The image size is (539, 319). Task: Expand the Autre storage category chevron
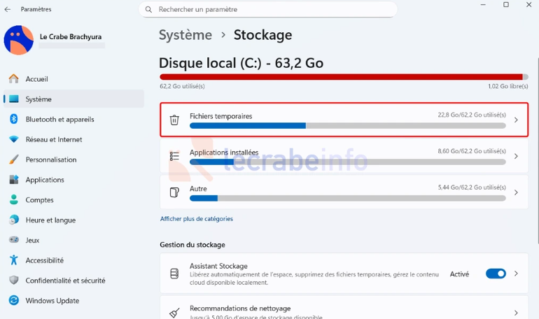click(x=516, y=192)
